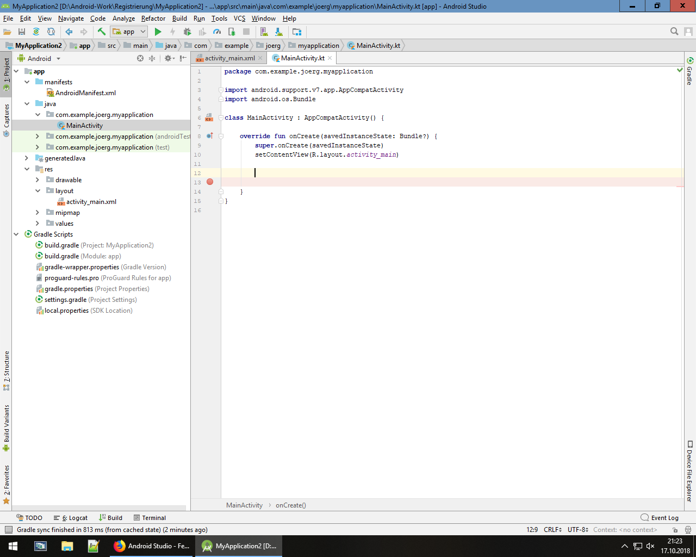The image size is (696, 557).
Task: Toggle the breakpoint on line 13
Action: [x=210, y=182]
